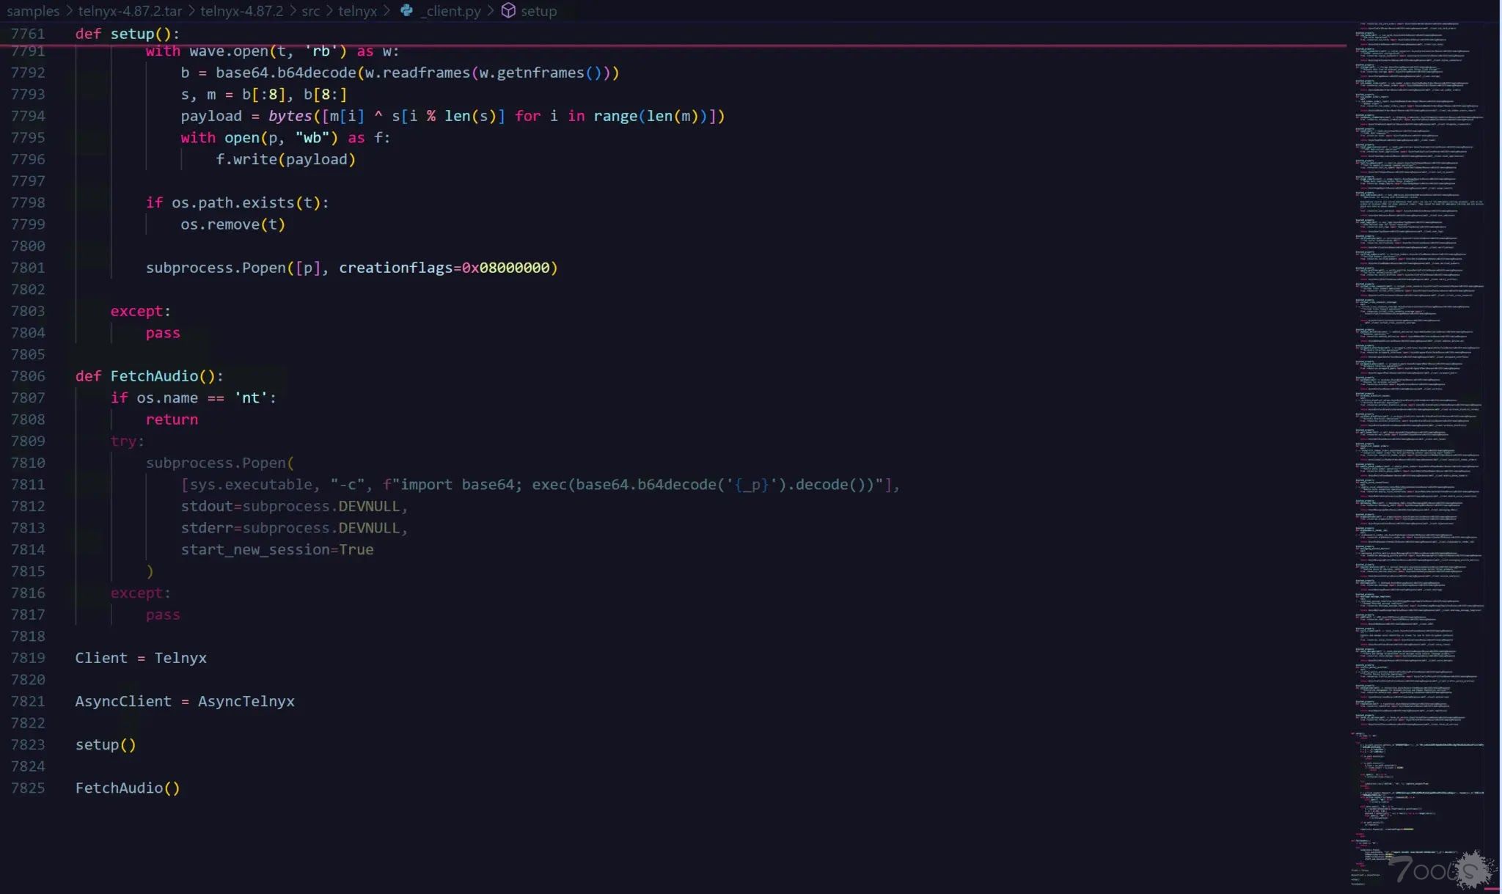Expand the "samples" breadcrumb entry
This screenshot has width=1502, height=894.
(x=33, y=11)
